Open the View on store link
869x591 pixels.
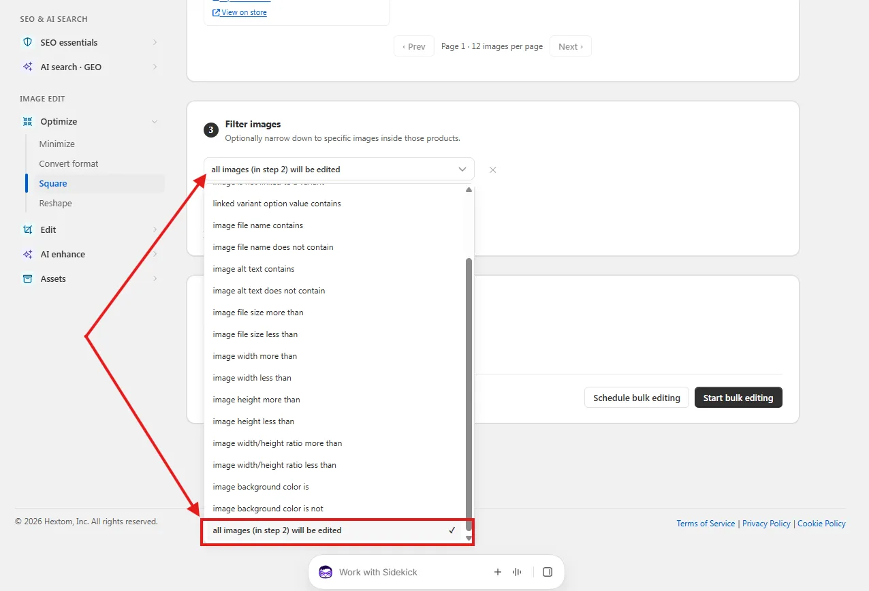click(240, 12)
